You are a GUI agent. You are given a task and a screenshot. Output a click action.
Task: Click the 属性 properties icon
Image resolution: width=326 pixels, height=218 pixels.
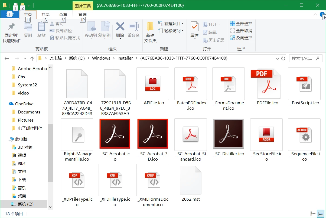tap(194, 27)
